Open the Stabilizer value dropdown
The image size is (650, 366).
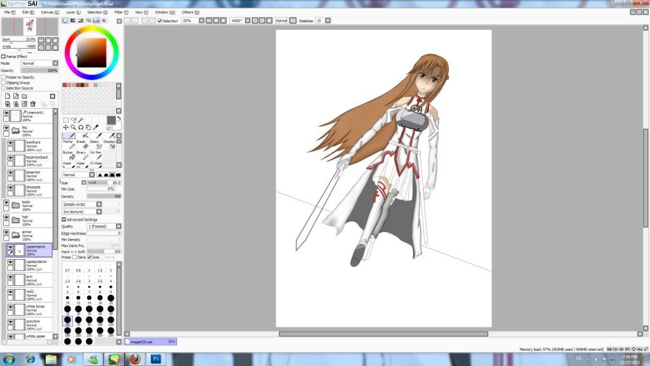(328, 20)
